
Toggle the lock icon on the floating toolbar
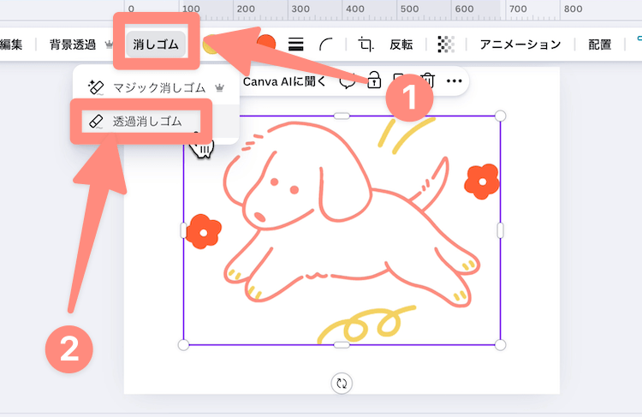click(374, 80)
